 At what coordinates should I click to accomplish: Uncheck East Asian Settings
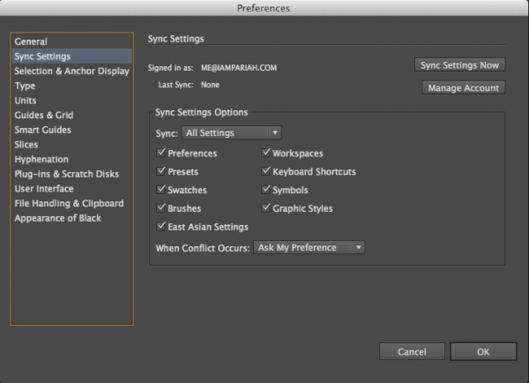[161, 226]
